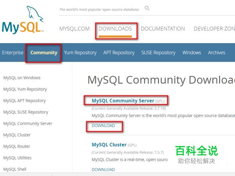
Task: Select Archives in the blue nav bar
Action: click(x=217, y=53)
